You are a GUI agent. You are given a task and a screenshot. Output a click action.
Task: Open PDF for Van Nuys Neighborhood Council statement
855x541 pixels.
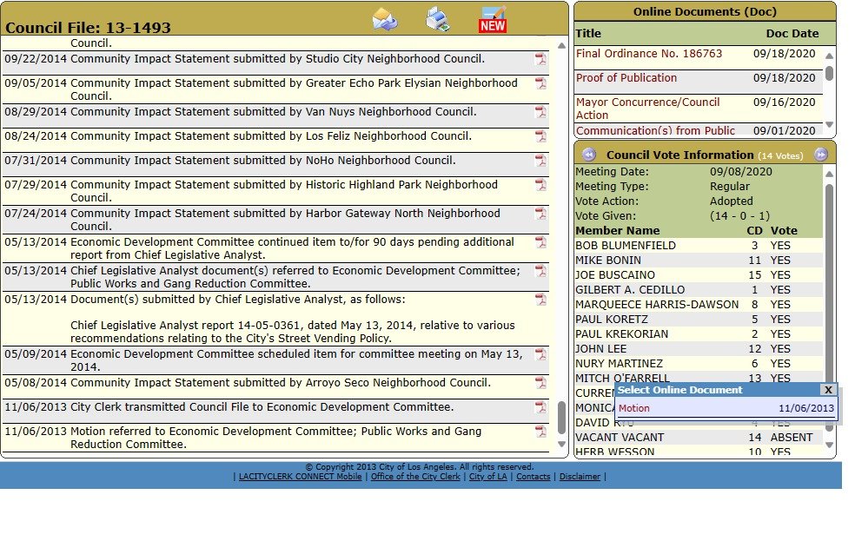540,113
